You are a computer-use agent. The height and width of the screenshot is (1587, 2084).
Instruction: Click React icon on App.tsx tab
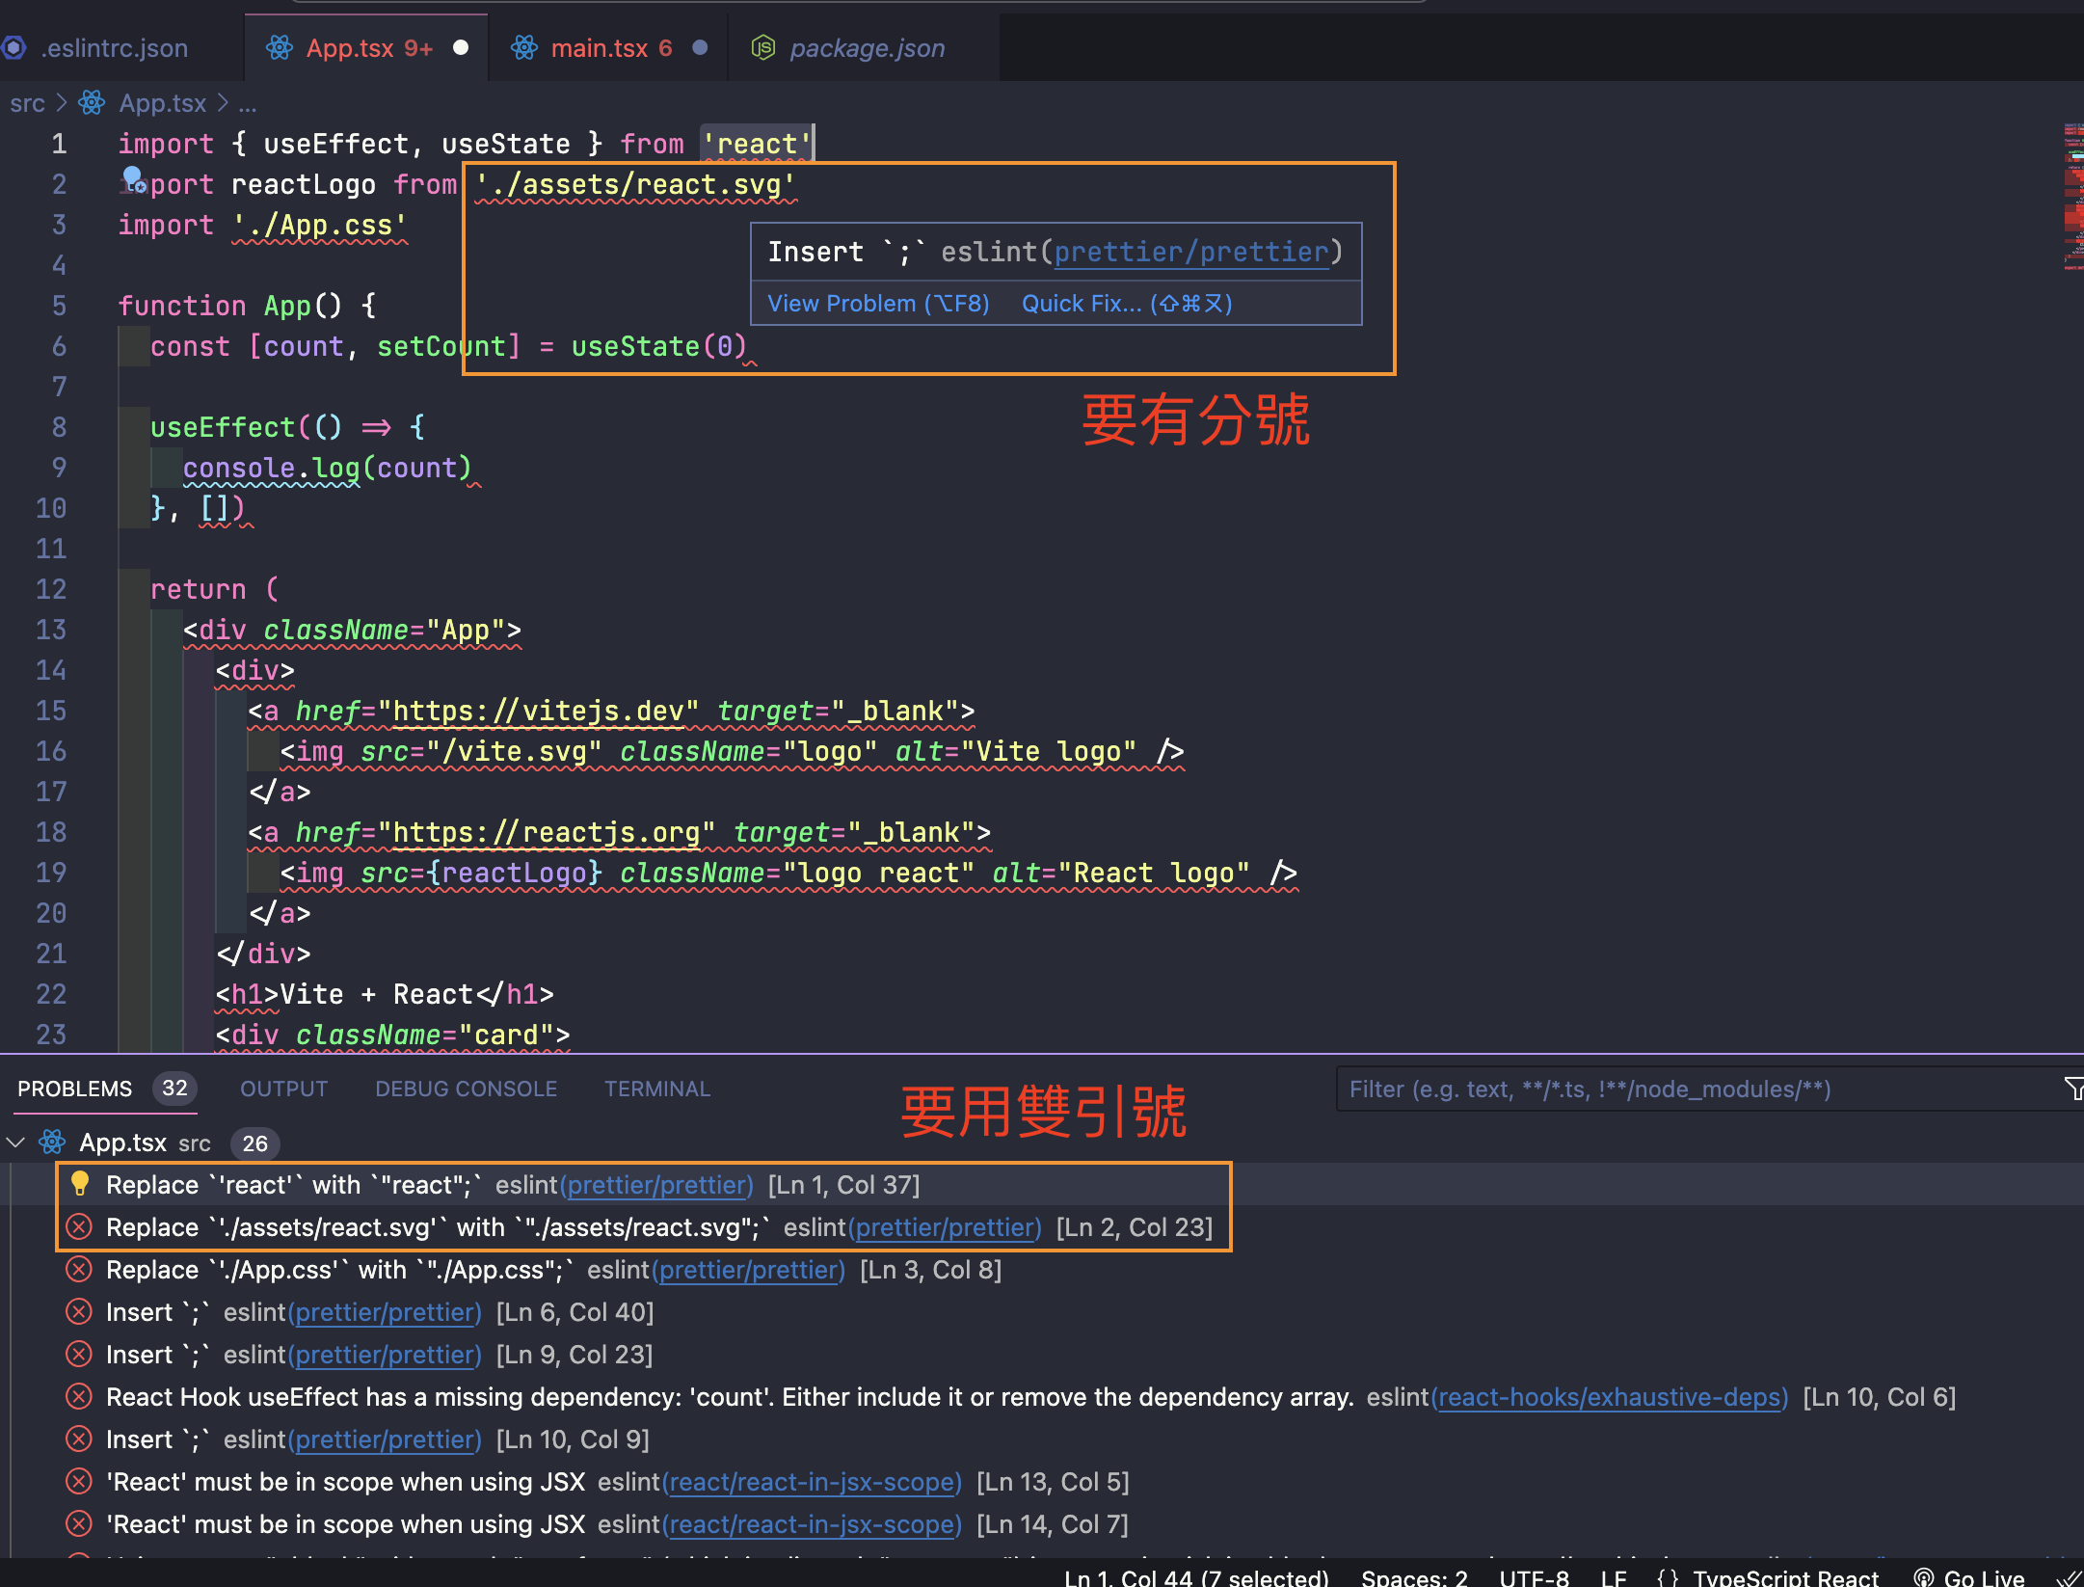coord(280,48)
